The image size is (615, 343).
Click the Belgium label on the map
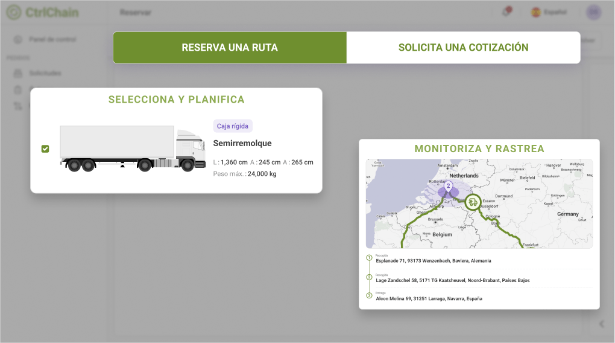click(442, 234)
